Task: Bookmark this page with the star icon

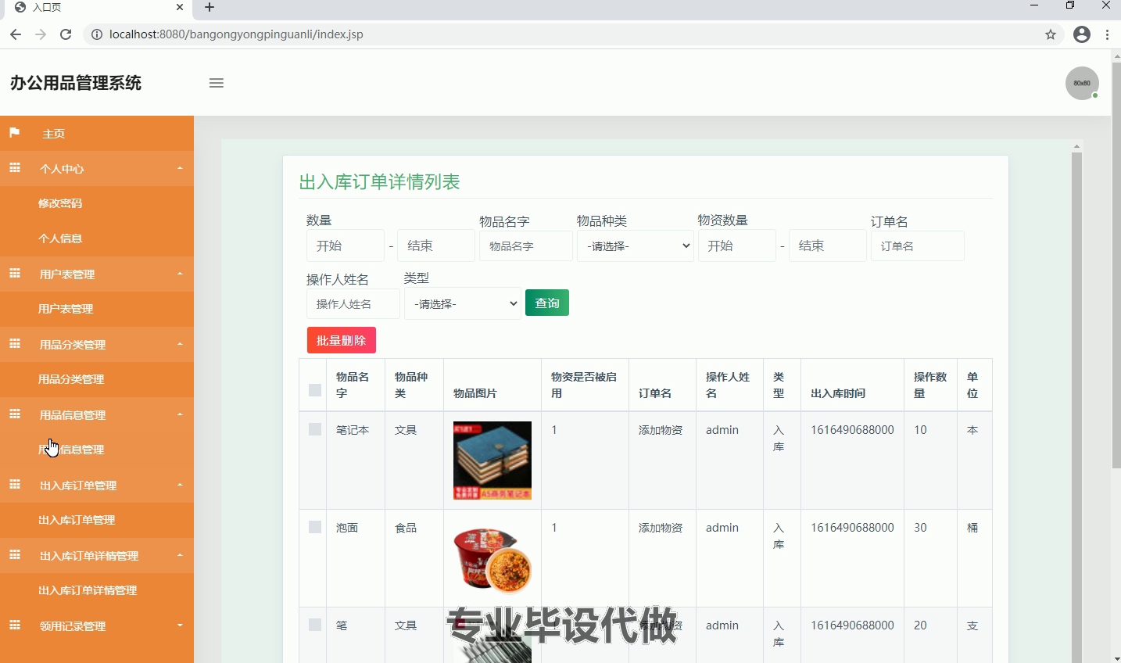Action: tap(1051, 34)
